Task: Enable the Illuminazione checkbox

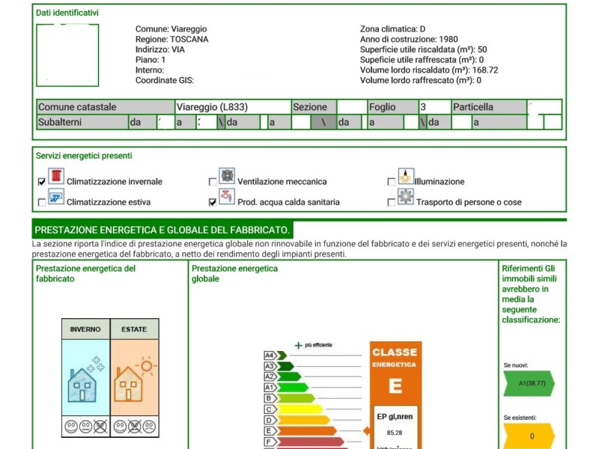Action: pyautogui.click(x=391, y=182)
